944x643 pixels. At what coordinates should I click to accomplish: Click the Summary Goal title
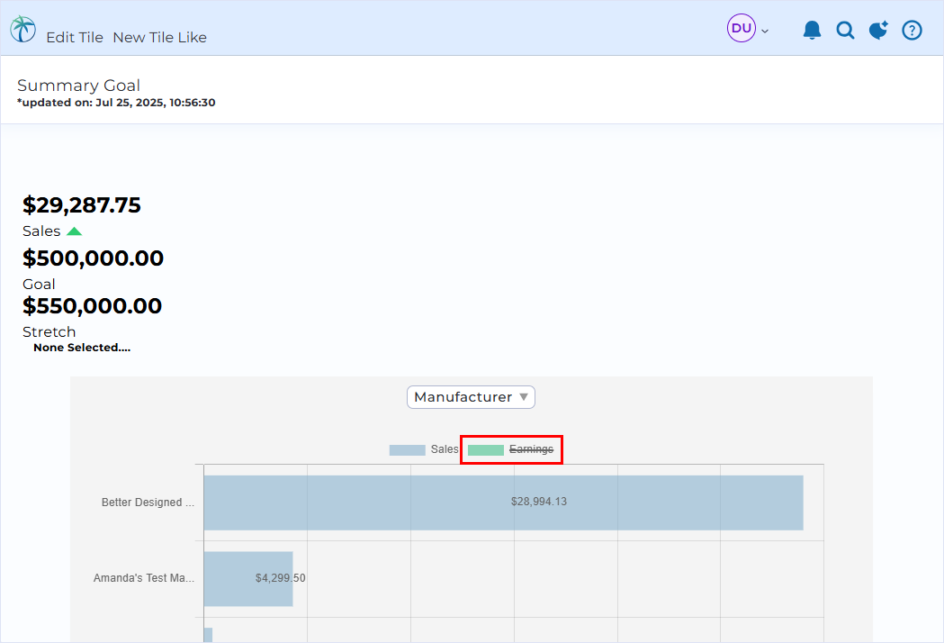pos(79,85)
